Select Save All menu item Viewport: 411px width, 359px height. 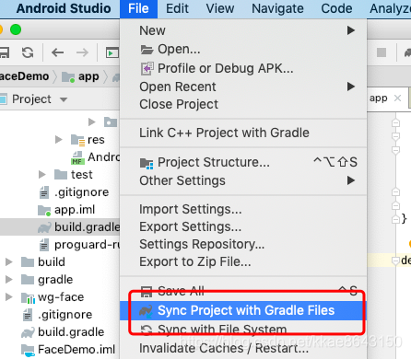(x=243, y=291)
